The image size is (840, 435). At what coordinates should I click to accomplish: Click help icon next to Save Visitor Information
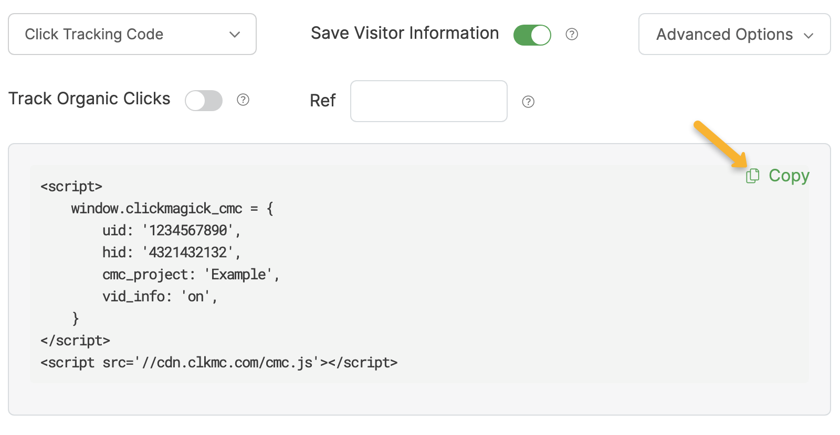[x=572, y=35]
